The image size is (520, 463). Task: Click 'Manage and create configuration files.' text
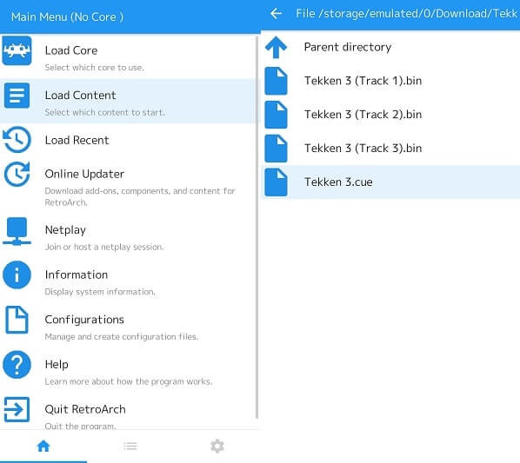122,336
